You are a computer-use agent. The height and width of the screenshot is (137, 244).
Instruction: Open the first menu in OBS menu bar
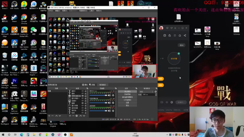pyautogui.click(x=51, y=11)
